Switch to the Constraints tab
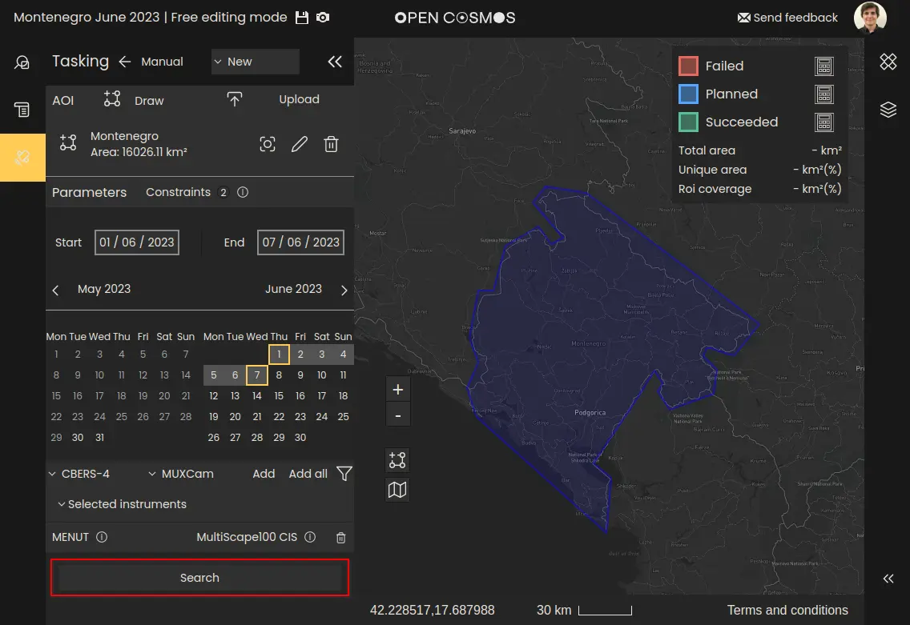Image resolution: width=910 pixels, height=625 pixels. [x=178, y=192]
